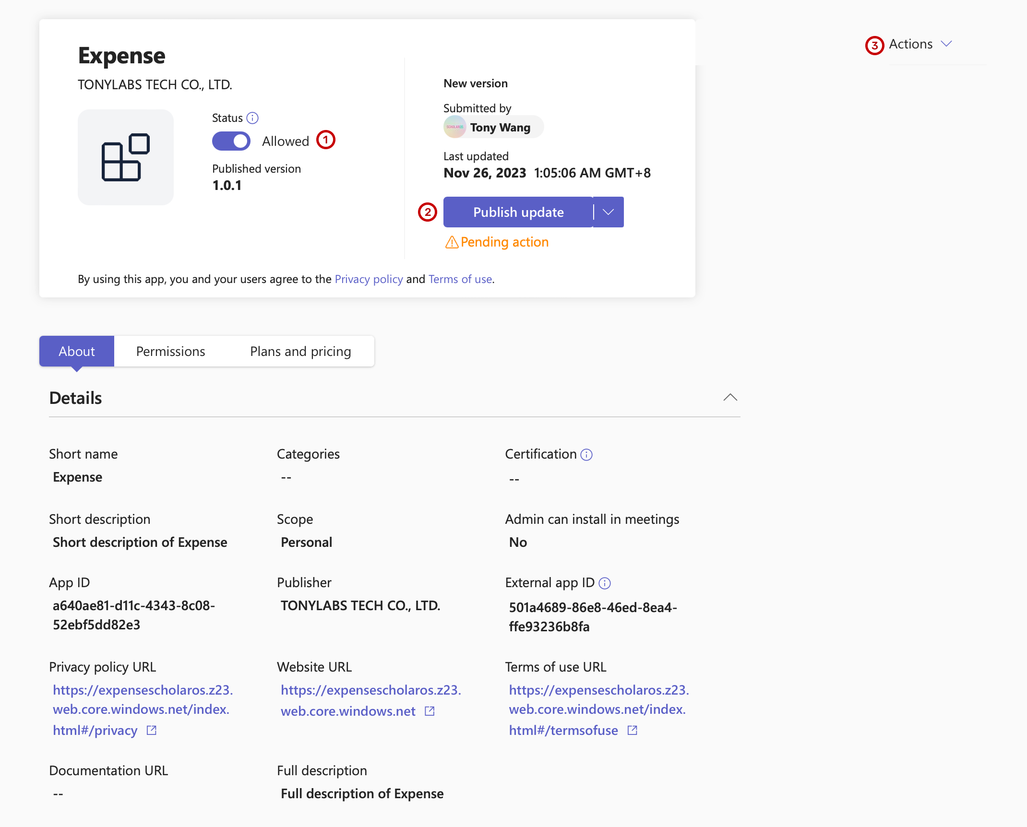1027x827 pixels.
Task: Click the Pending action text
Action: [x=504, y=242]
